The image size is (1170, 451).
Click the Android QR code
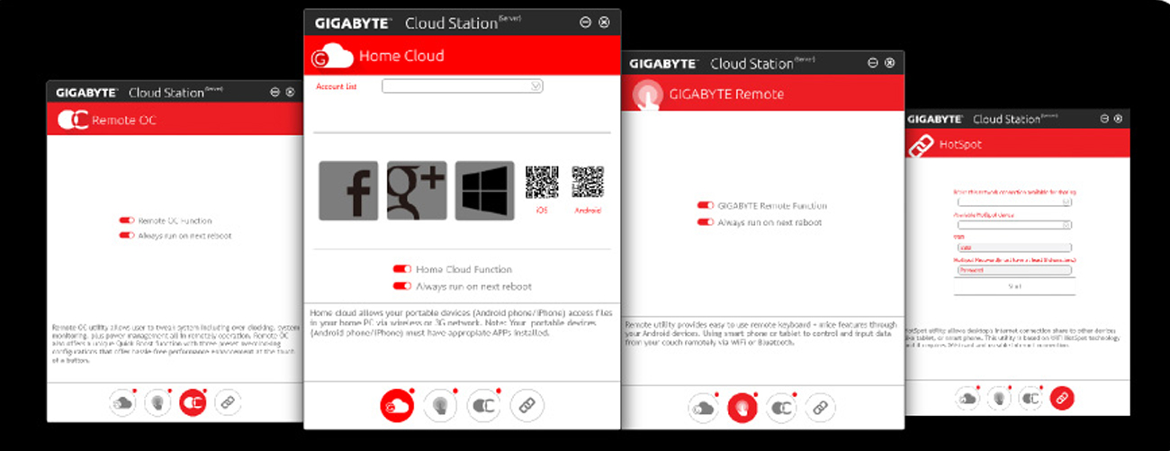click(588, 182)
